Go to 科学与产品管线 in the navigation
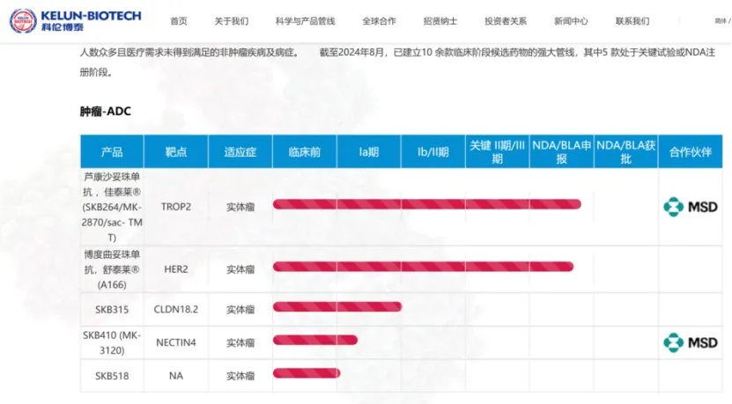The height and width of the screenshot is (404, 732). click(305, 21)
